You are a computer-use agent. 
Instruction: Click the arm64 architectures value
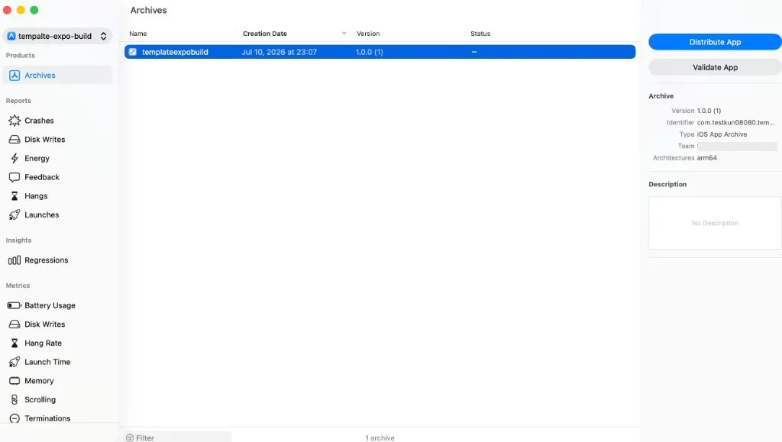(706, 158)
